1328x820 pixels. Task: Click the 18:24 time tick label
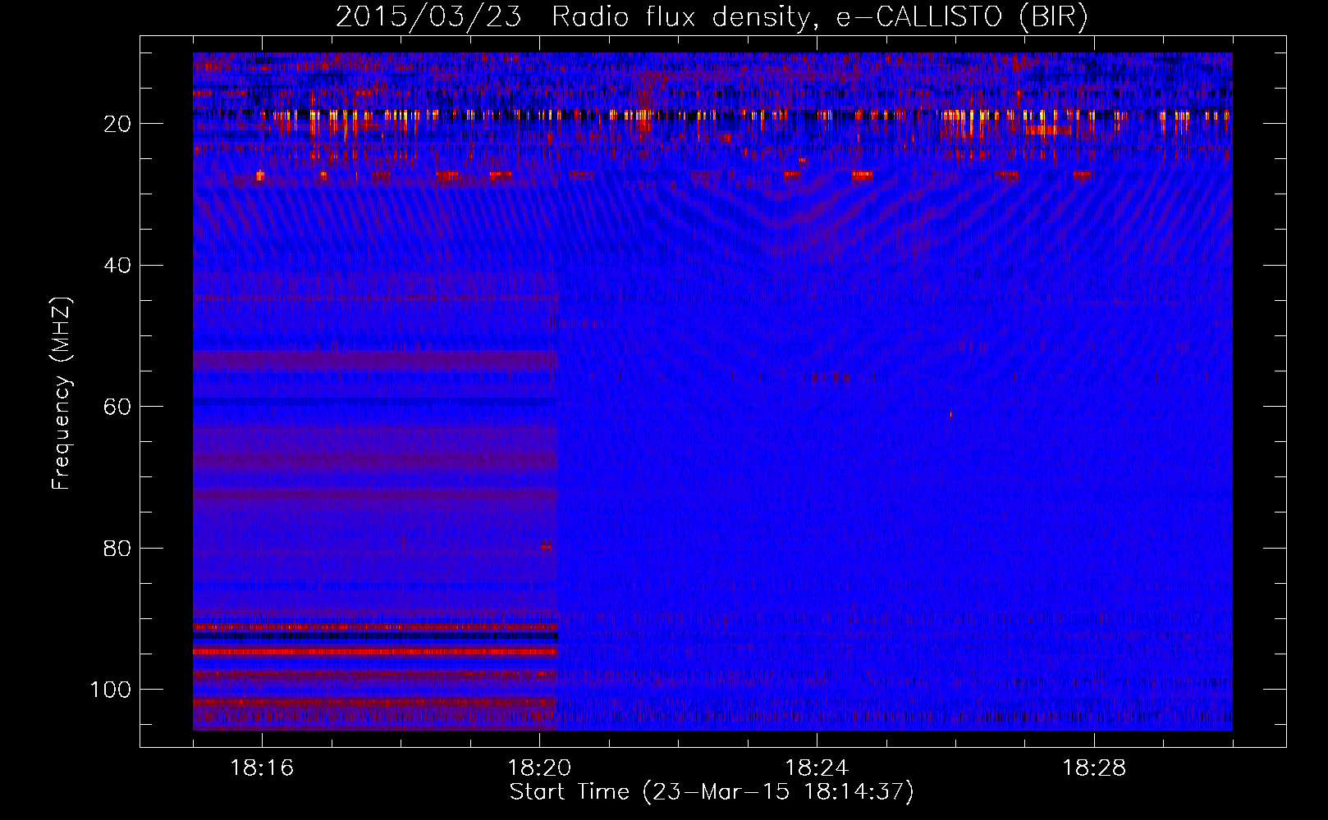pyautogui.click(x=817, y=768)
